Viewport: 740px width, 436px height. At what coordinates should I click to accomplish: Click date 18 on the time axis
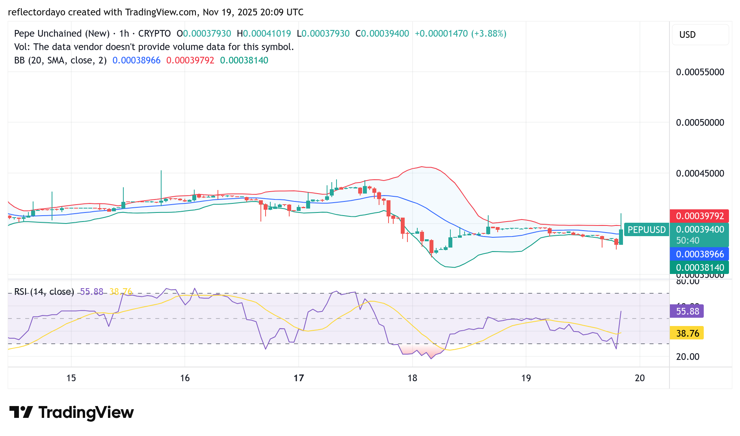[x=412, y=378]
